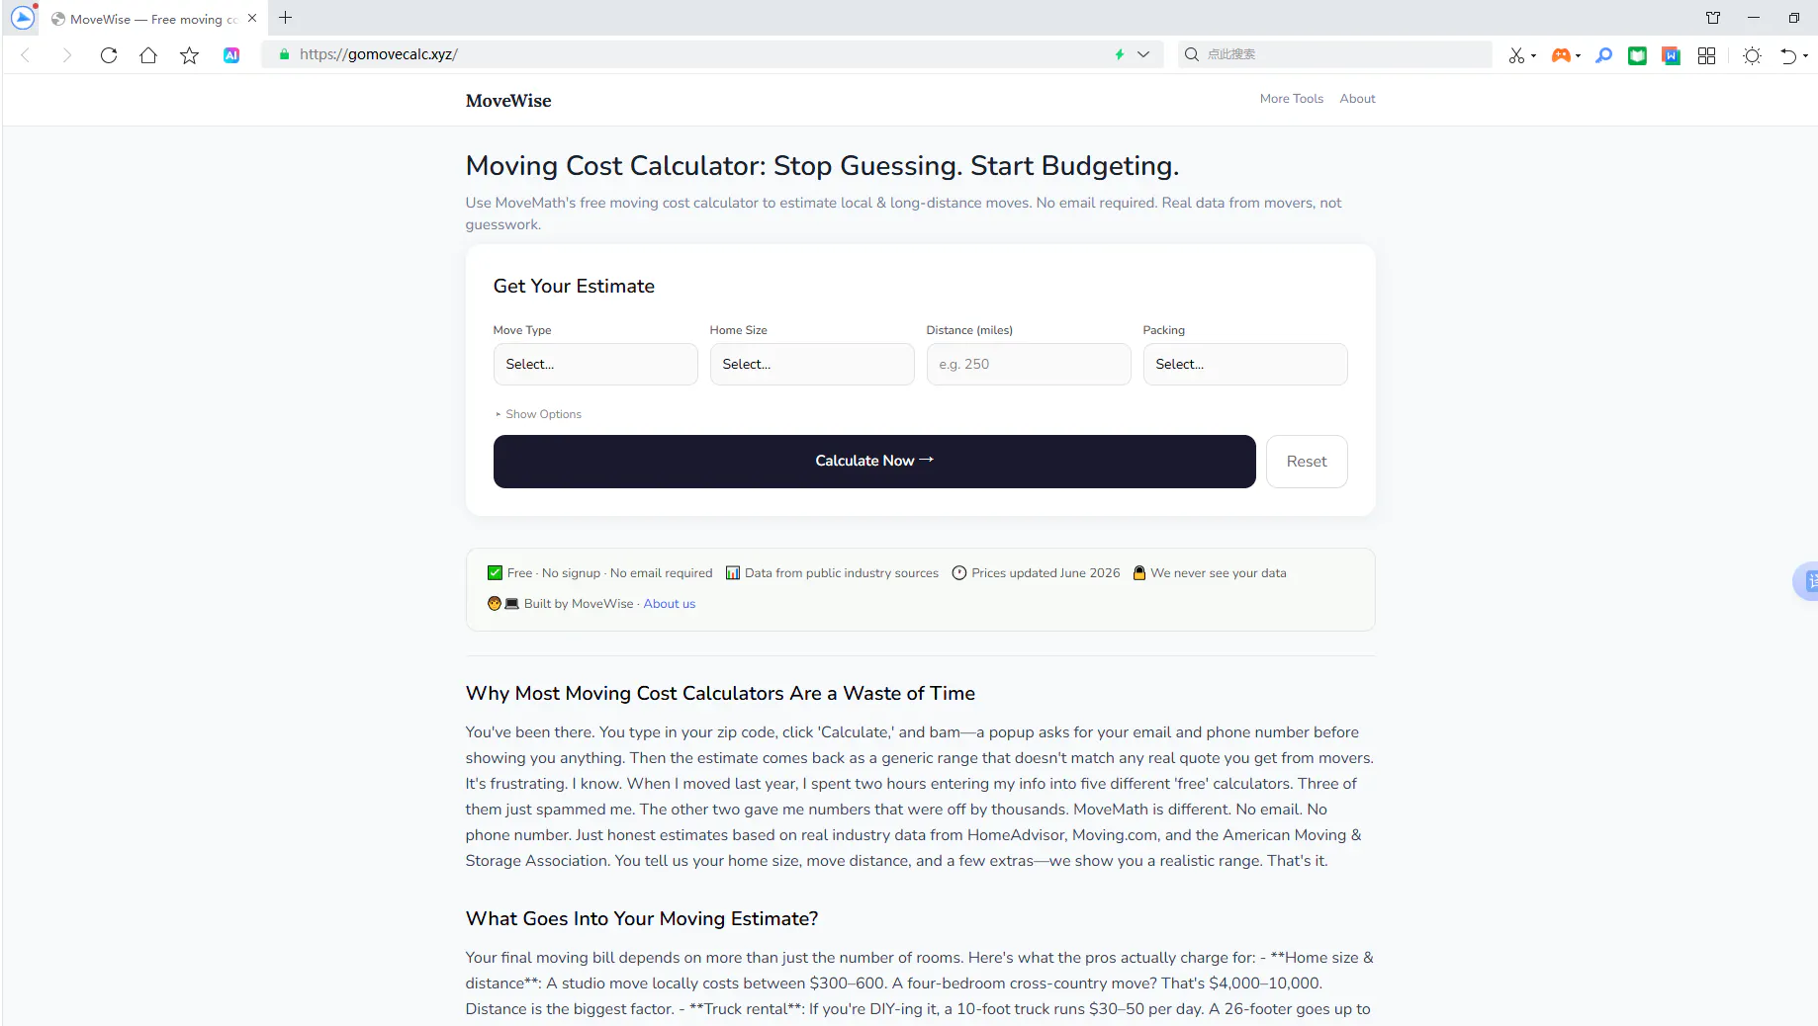Click the green padlock security icon

click(284, 54)
